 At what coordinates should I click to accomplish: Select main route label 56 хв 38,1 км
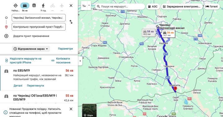tap(168, 34)
